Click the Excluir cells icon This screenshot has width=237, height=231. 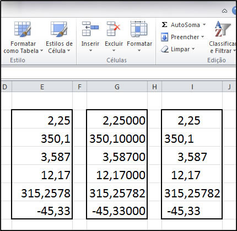click(x=114, y=29)
